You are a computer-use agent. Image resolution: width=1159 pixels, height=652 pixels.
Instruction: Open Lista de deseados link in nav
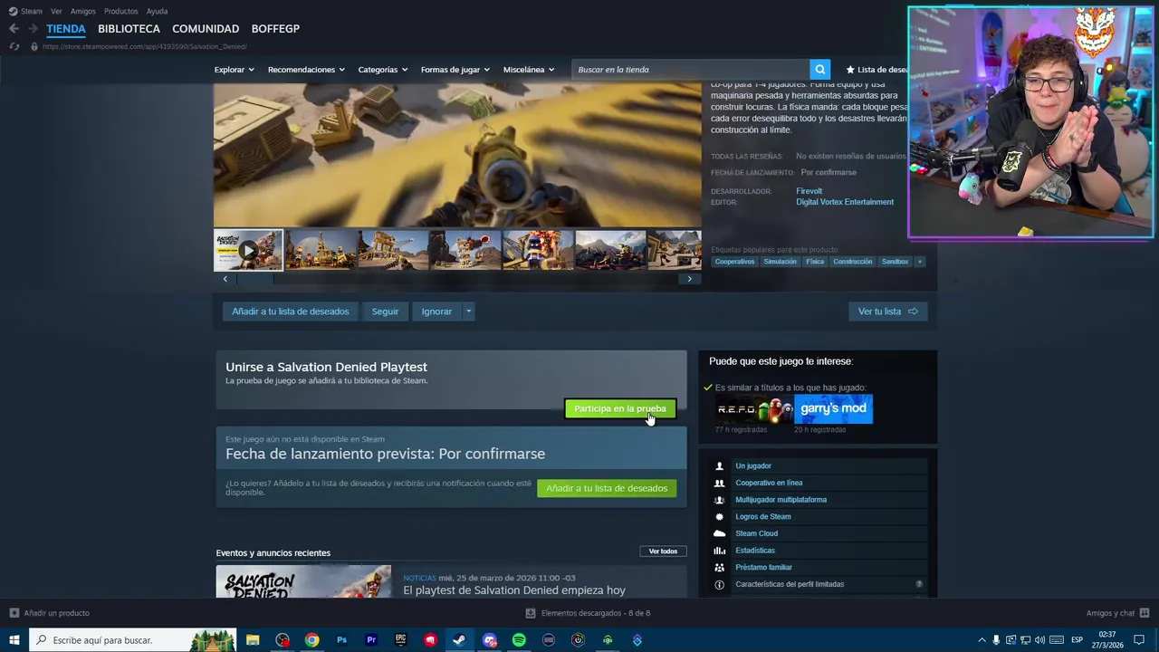[x=878, y=70]
